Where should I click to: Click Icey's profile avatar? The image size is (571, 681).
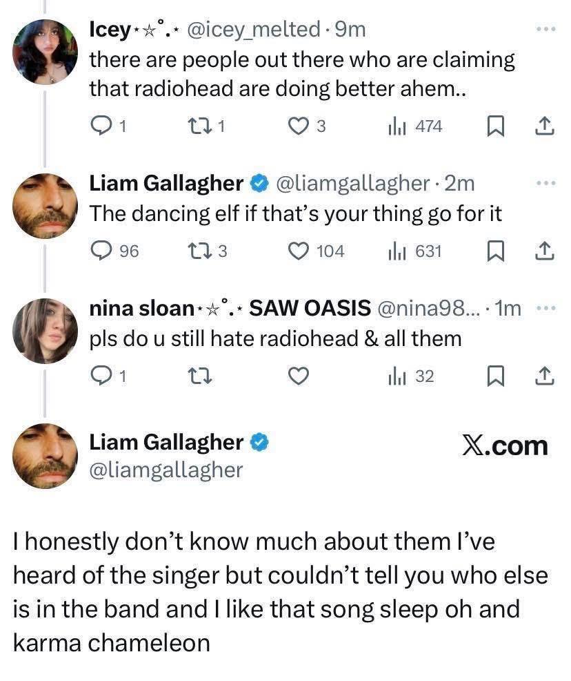coord(46,51)
